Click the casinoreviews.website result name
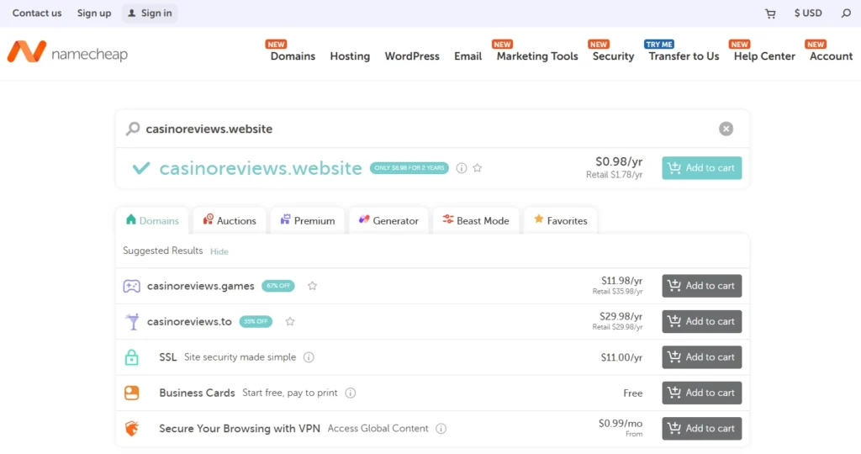Image resolution: width=861 pixels, height=454 pixels. point(261,168)
